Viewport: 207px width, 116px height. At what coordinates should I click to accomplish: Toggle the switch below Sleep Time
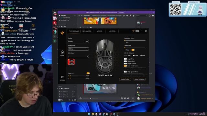pyautogui.click(x=133, y=50)
